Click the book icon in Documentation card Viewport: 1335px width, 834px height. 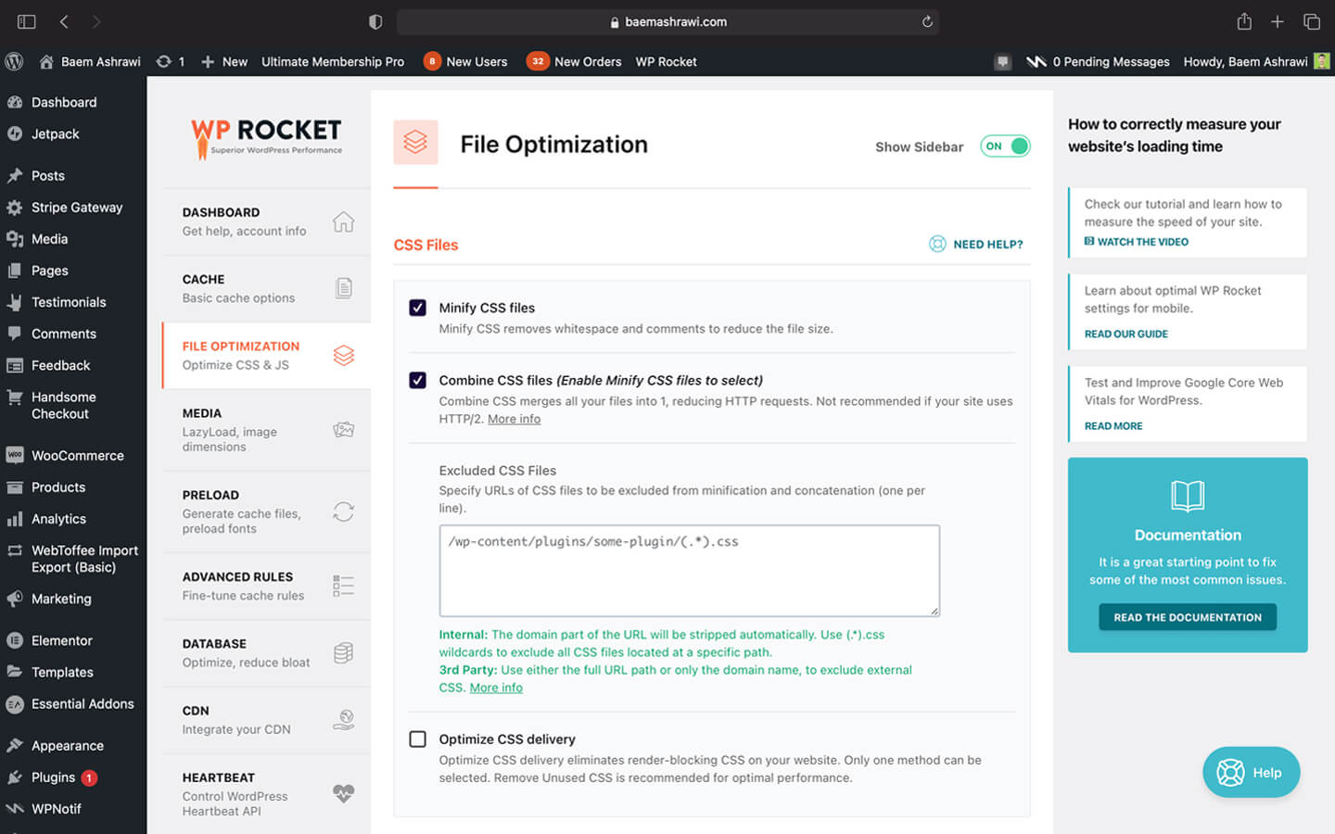(x=1188, y=496)
